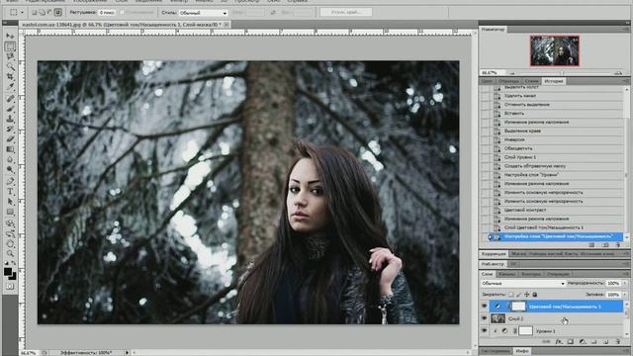Viewport: 633px width, 356px height.
Task: Add a layer mask from the Layers panel footer
Action: 571,342
